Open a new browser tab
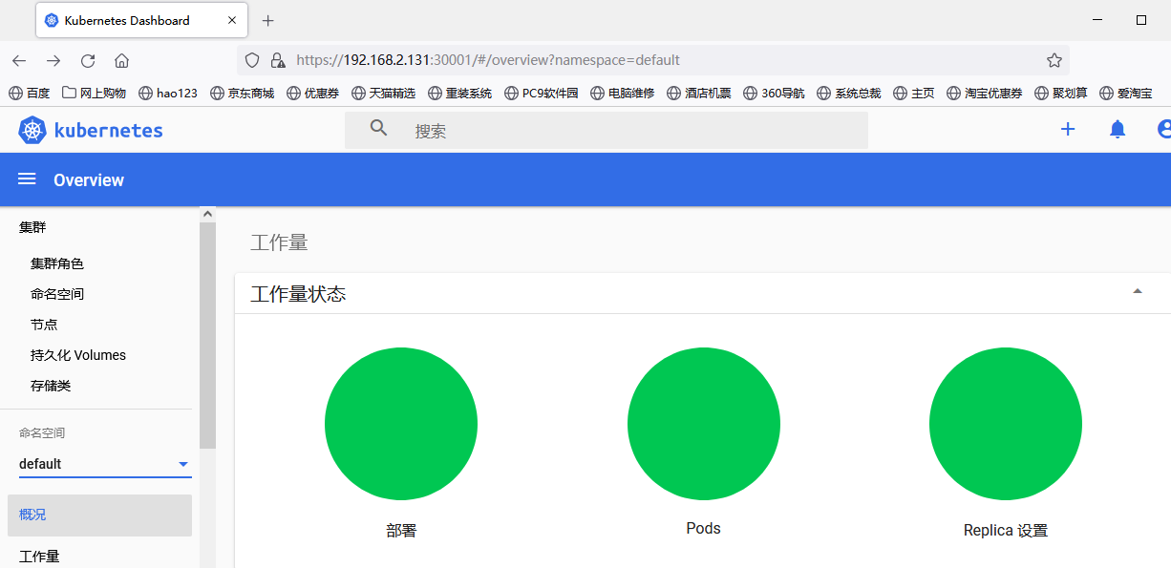The image size is (1171, 568). click(268, 20)
